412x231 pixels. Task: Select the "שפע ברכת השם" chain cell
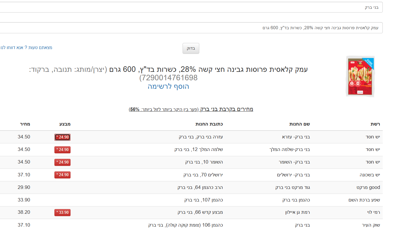[x=364, y=200]
